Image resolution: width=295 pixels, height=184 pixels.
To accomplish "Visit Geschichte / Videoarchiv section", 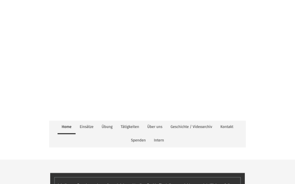I will pyautogui.click(x=191, y=127).
